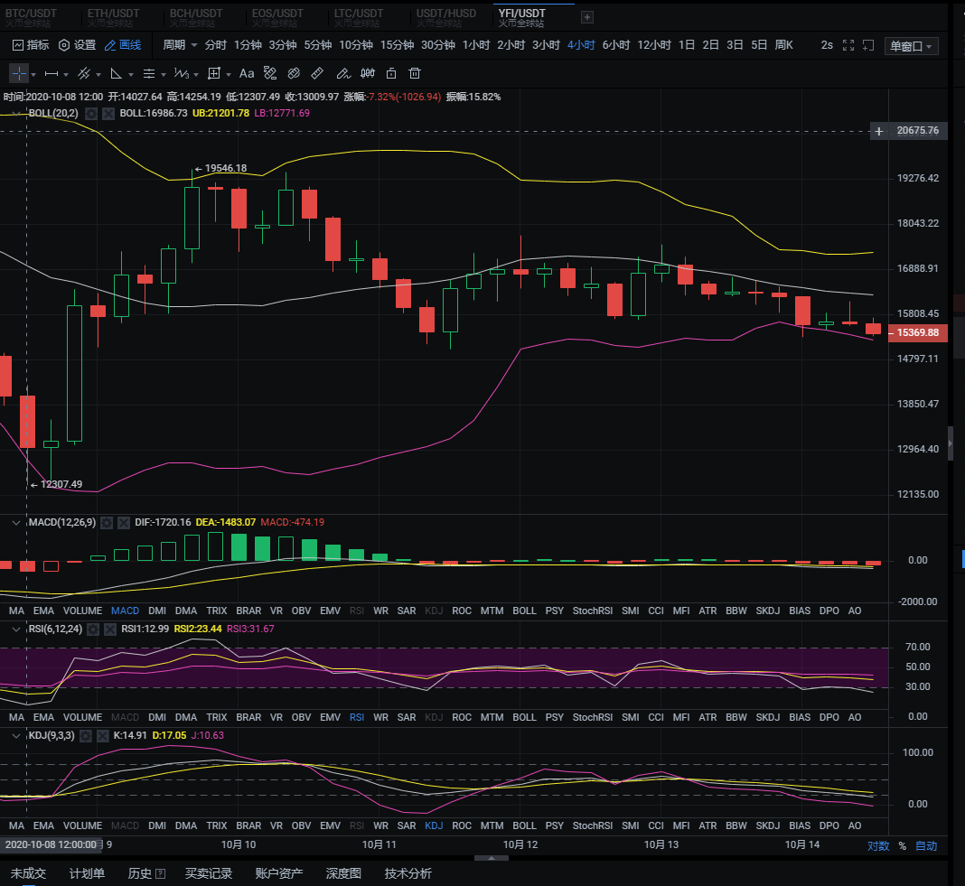Select the triangle angle drawing tool
Image resolution: width=965 pixels, height=886 pixels.
click(116, 74)
